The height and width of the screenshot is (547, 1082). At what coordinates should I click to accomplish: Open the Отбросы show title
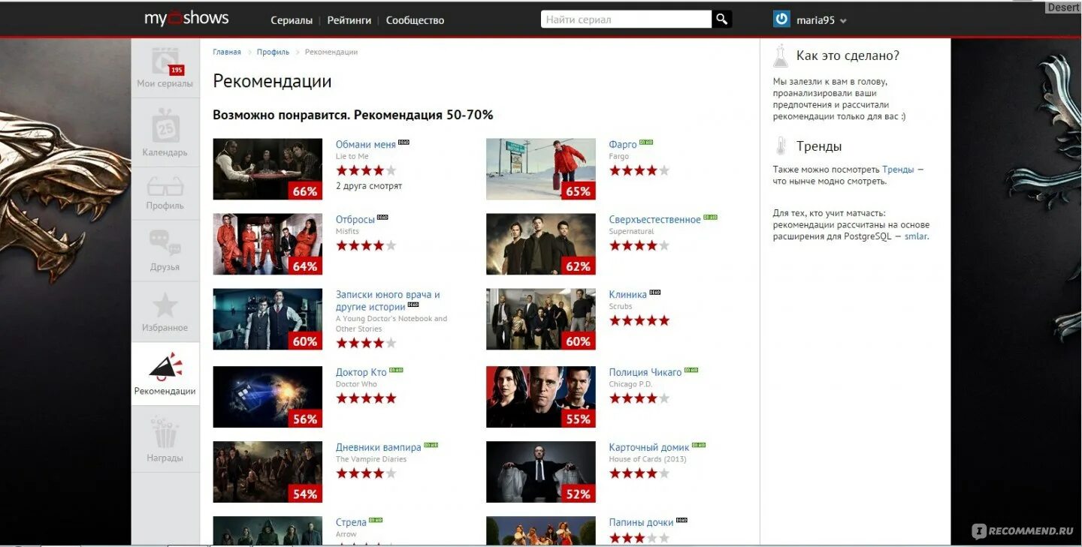pyautogui.click(x=355, y=219)
